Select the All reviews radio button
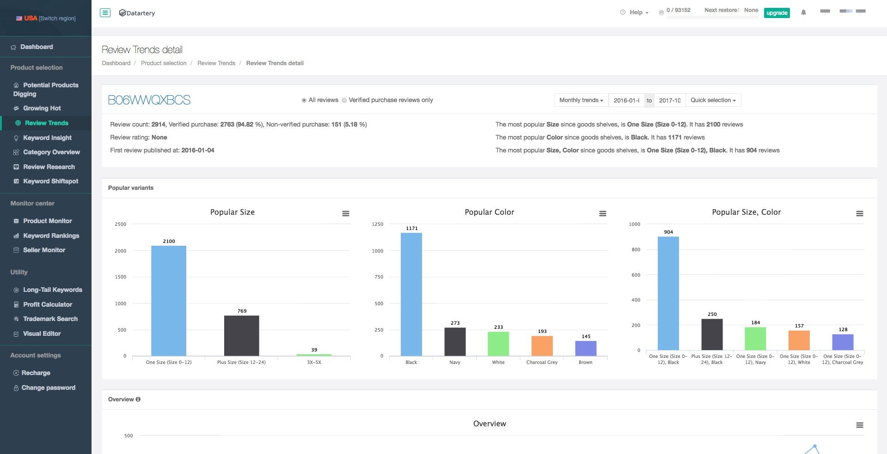Screen dimensions: 887x454 pyautogui.click(x=304, y=100)
